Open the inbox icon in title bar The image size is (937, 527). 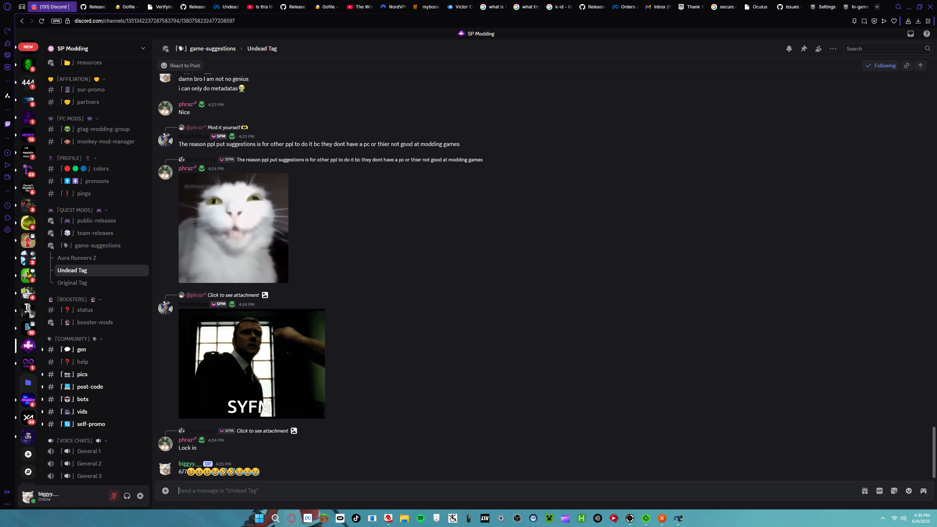pyautogui.click(x=911, y=34)
